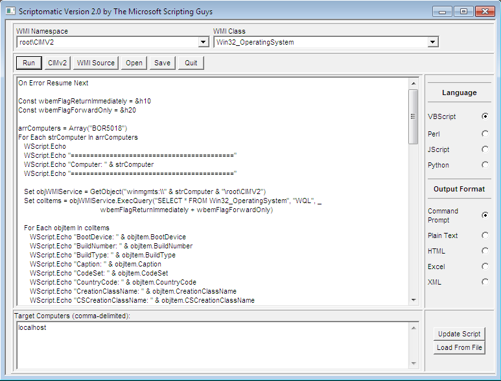Choose Plain Text output format
Image resolution: width=501 pixels, height=381 pixels.
tap(485, 235)
